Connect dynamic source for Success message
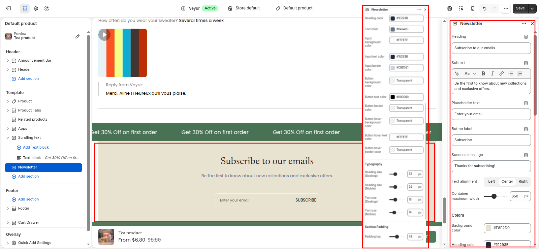This screenshot has width=539, height=249. coord(526,155)
